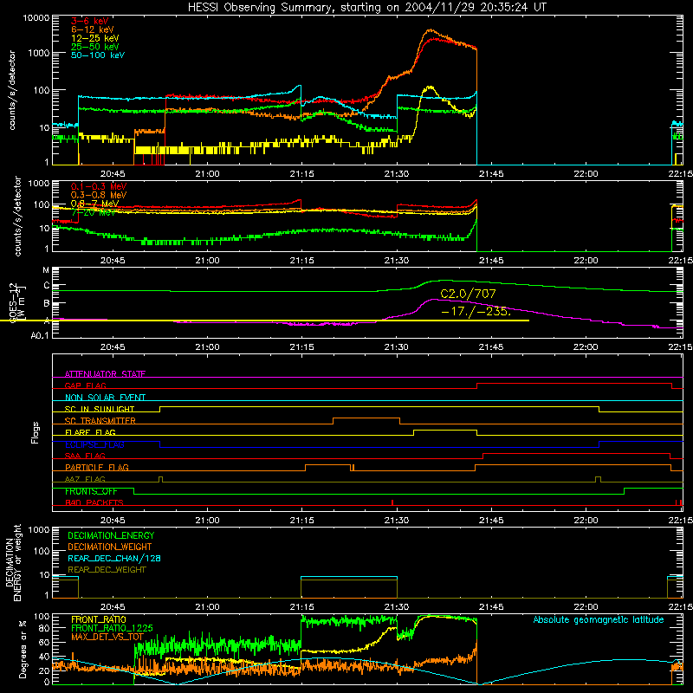Click the '-17./-235.' position annotation

(x=476, y=311)
